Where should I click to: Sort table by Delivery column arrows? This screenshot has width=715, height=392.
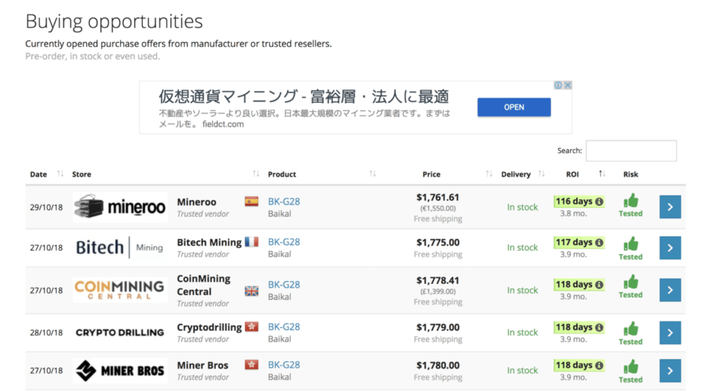pyautogui.click(x=541, y=174)
